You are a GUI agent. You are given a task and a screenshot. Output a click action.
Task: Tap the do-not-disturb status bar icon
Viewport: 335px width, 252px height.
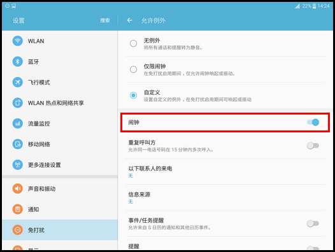(x=7, y=6)
